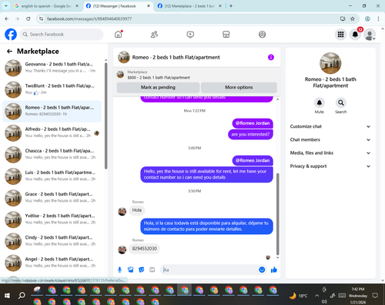Screen dimensions: 385x305
Task: Open Chrome tab search dropdown
Action: pos(5,5)
